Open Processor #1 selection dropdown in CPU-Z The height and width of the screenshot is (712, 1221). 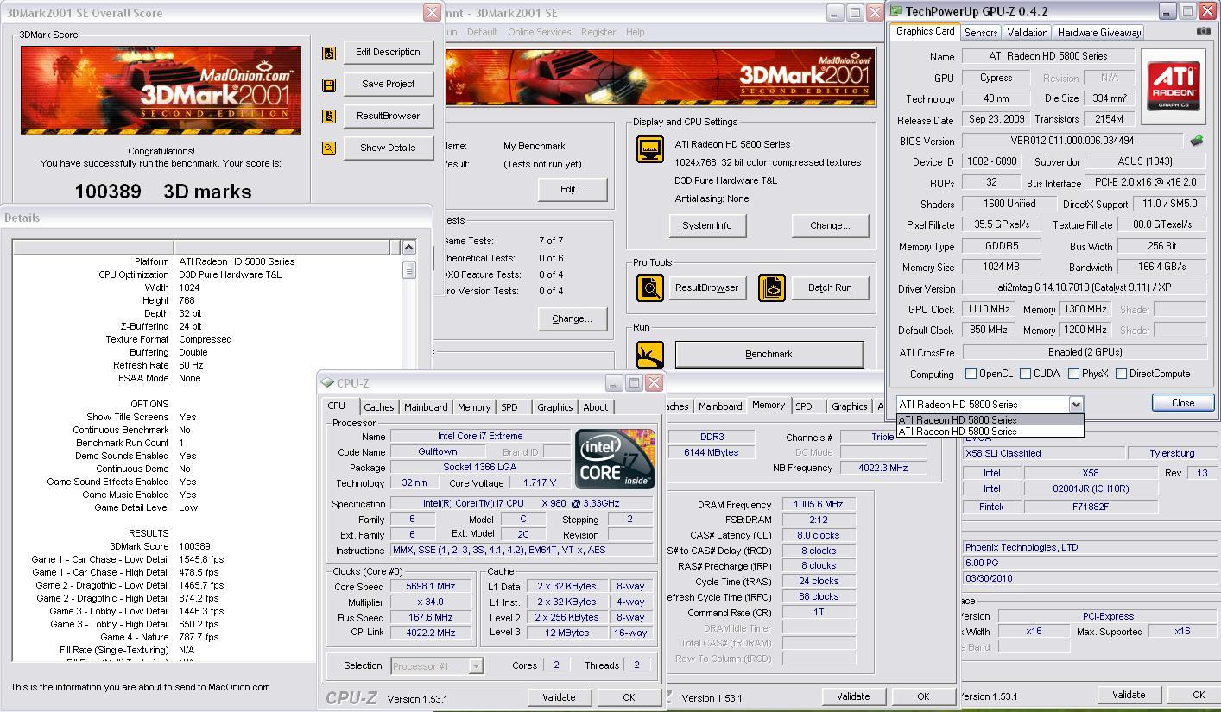click(475, 666)
